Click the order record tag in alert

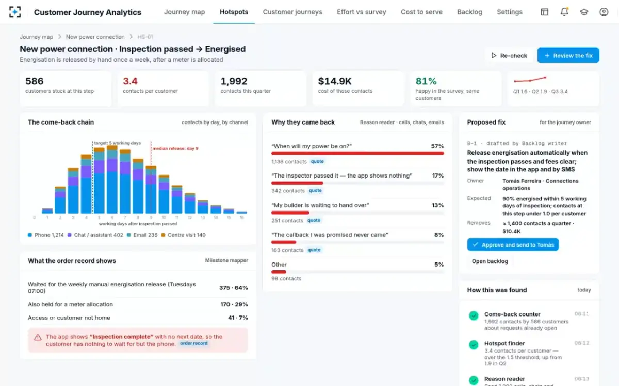(193, 343)
